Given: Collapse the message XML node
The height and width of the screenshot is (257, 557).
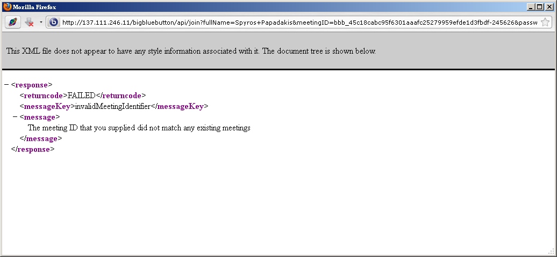Looking at the screenshot, I should coord(15,117).
